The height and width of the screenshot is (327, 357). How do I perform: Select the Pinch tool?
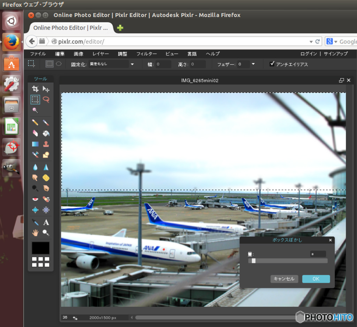point(46,210)
